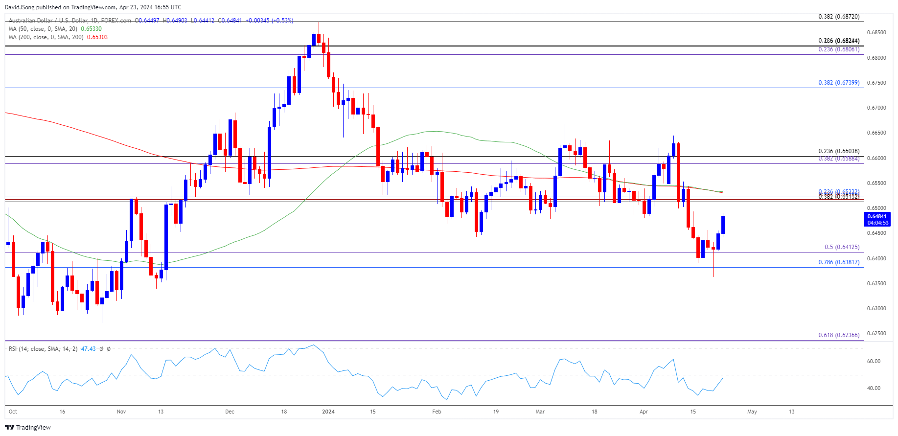This screenshot has width=898, height=436.
Task: Click the 40.00 RSI axis tick
Action: click(874, 389)
